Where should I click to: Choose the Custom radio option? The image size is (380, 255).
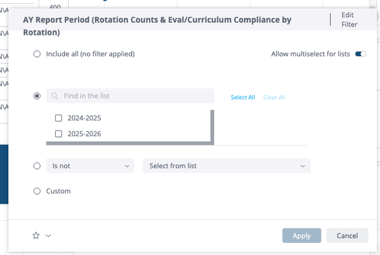point(37,191)
